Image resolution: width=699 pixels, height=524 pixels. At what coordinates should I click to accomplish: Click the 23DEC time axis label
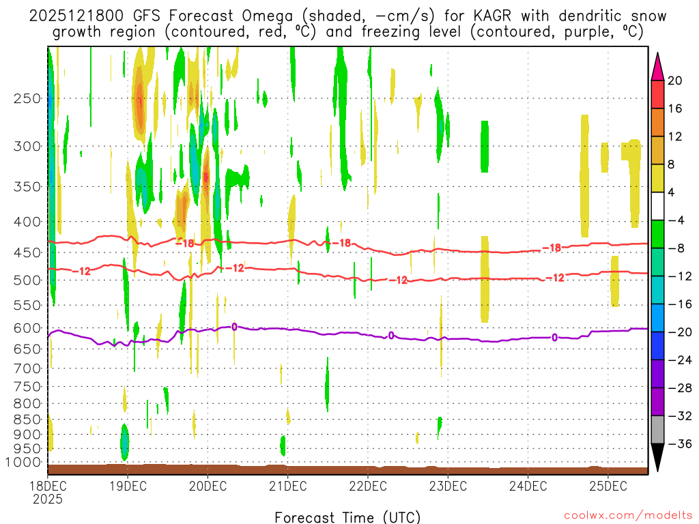point(448,486)
